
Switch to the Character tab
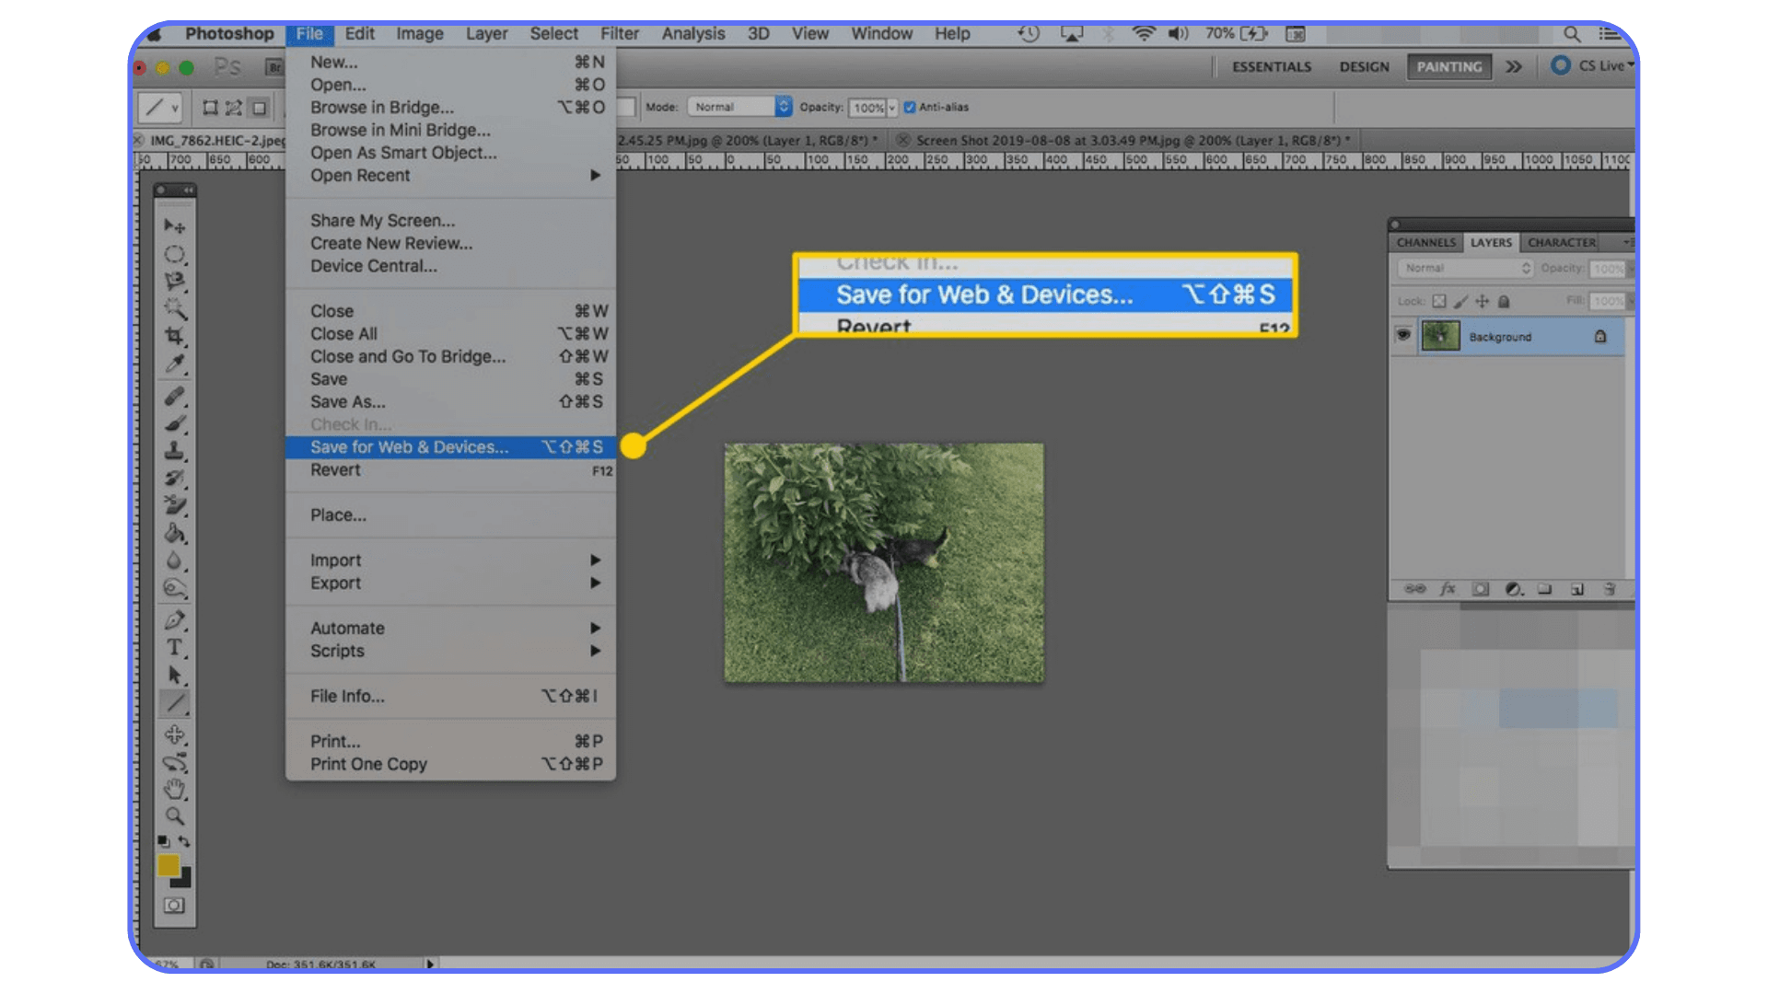click(x=1562, y=243)
